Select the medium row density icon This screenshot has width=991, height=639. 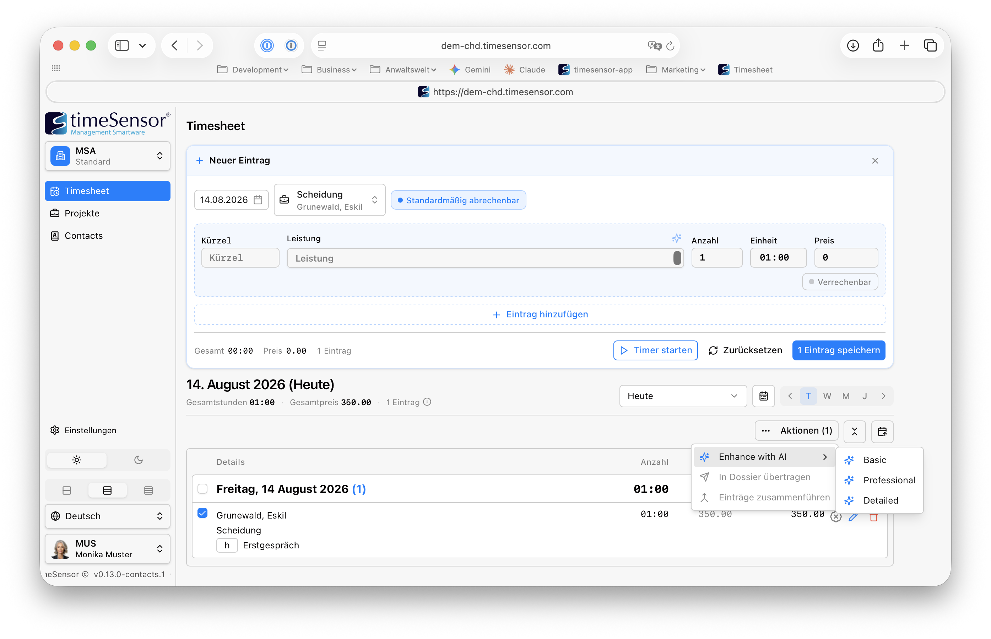pyautogui.click(x=107, y=490)
